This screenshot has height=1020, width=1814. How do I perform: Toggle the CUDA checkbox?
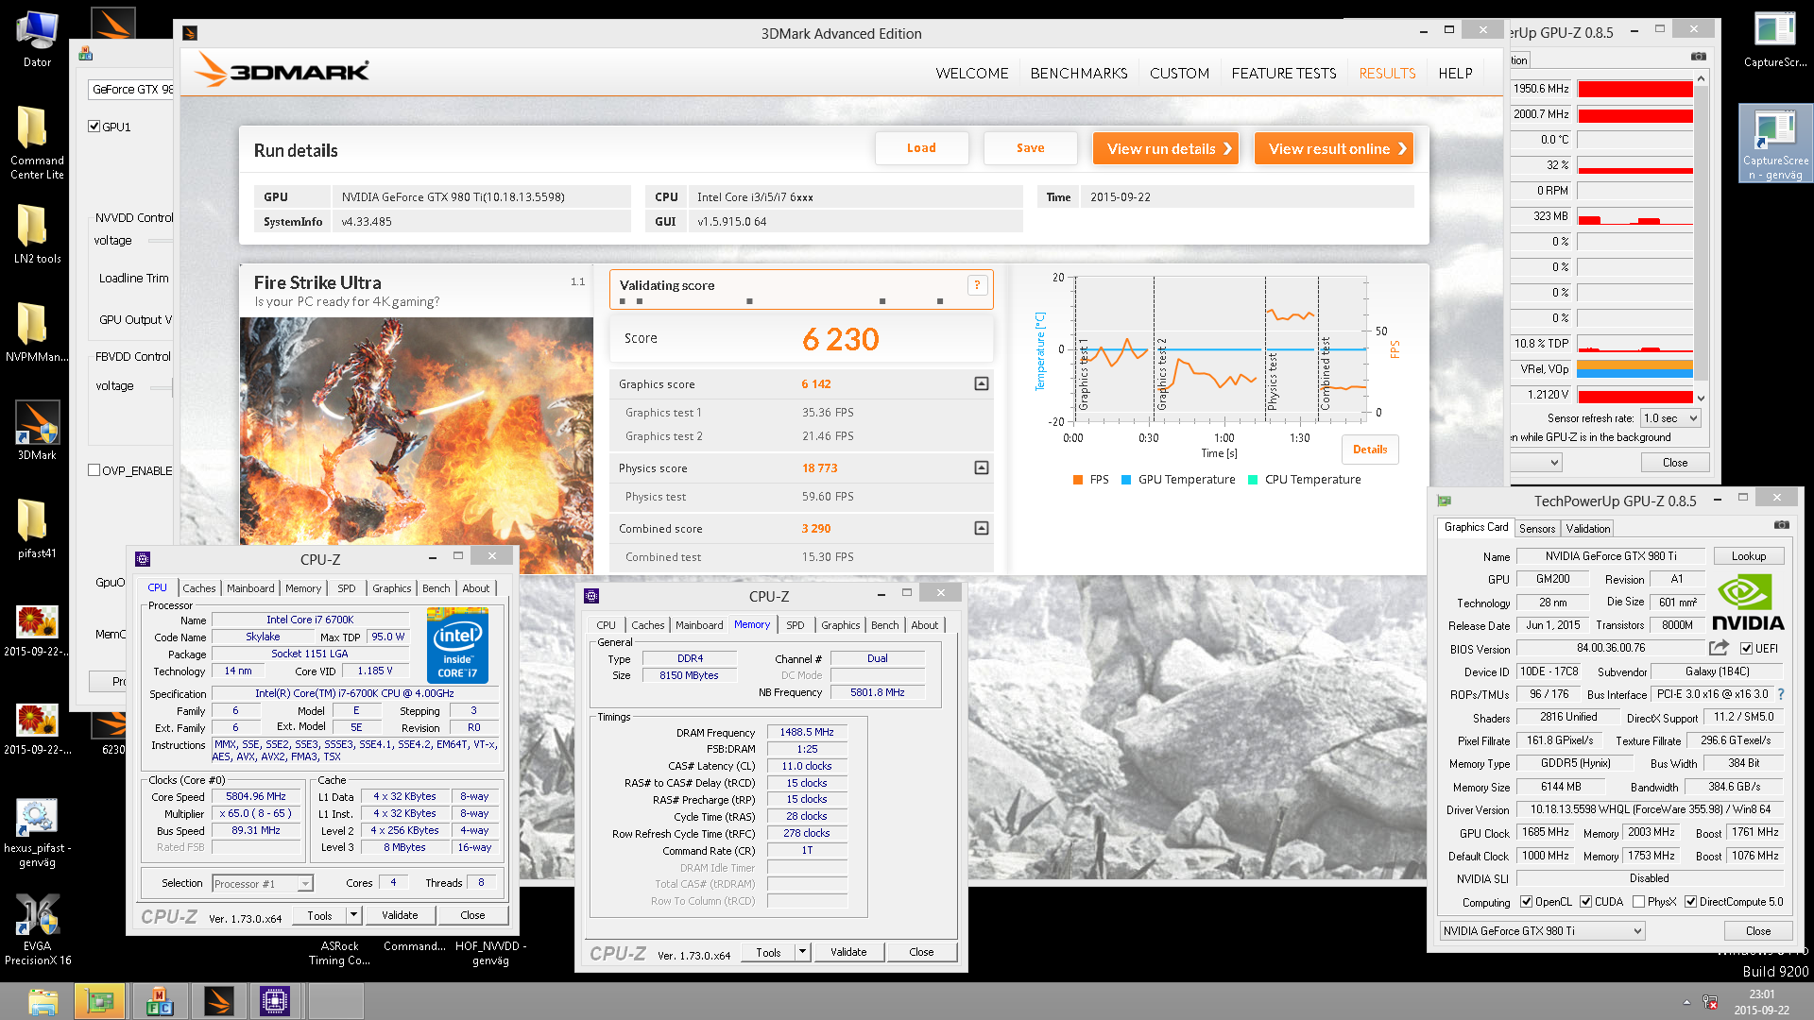click(1585, 902)
